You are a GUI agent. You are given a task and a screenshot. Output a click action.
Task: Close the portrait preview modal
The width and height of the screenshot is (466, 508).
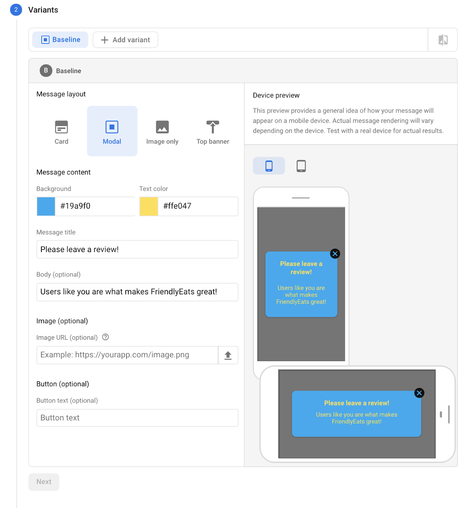click(335, 254)
